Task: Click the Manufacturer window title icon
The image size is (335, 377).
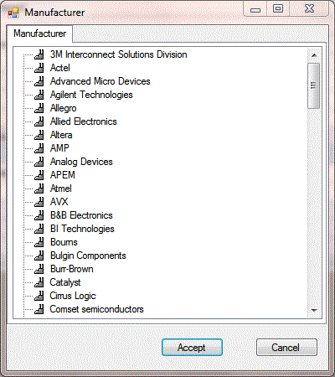Action: point(13,13)
